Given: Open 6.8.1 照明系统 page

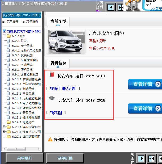Looking at the screenshot, I should [22, 70].
